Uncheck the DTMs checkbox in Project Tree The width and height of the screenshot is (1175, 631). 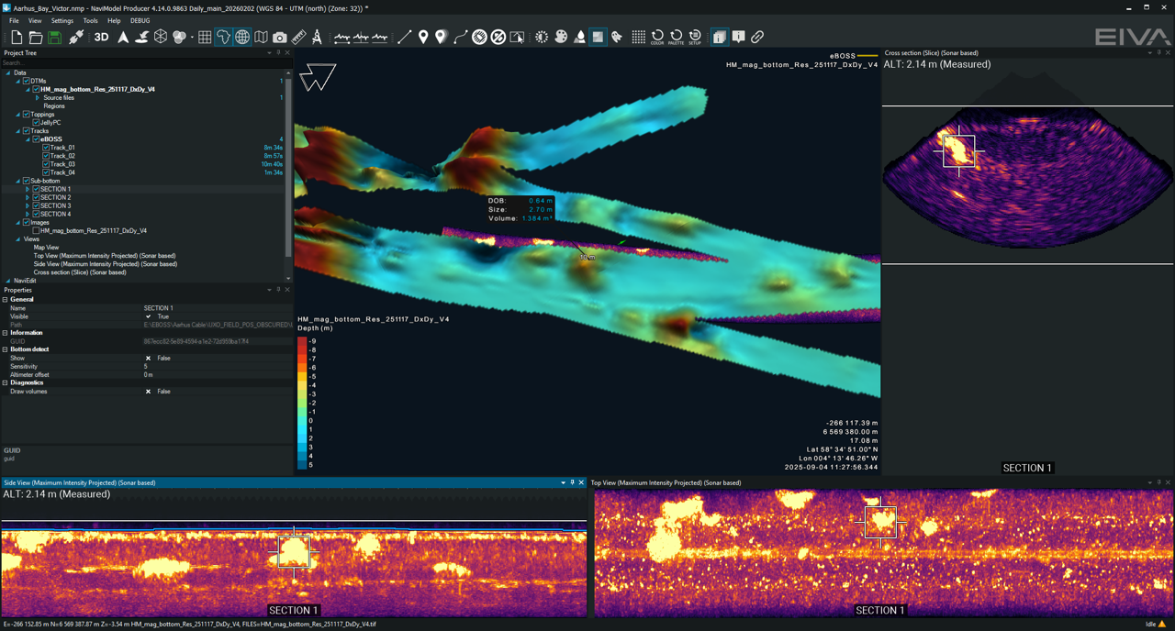click(27, 81)
